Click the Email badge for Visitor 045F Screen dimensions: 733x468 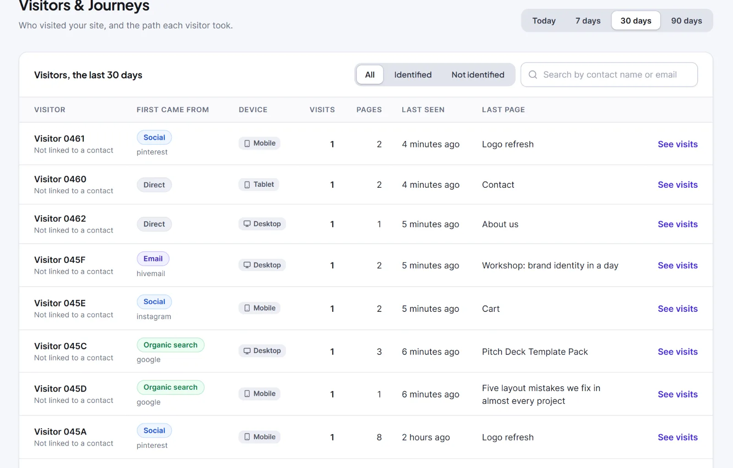[x=153, y=259]
